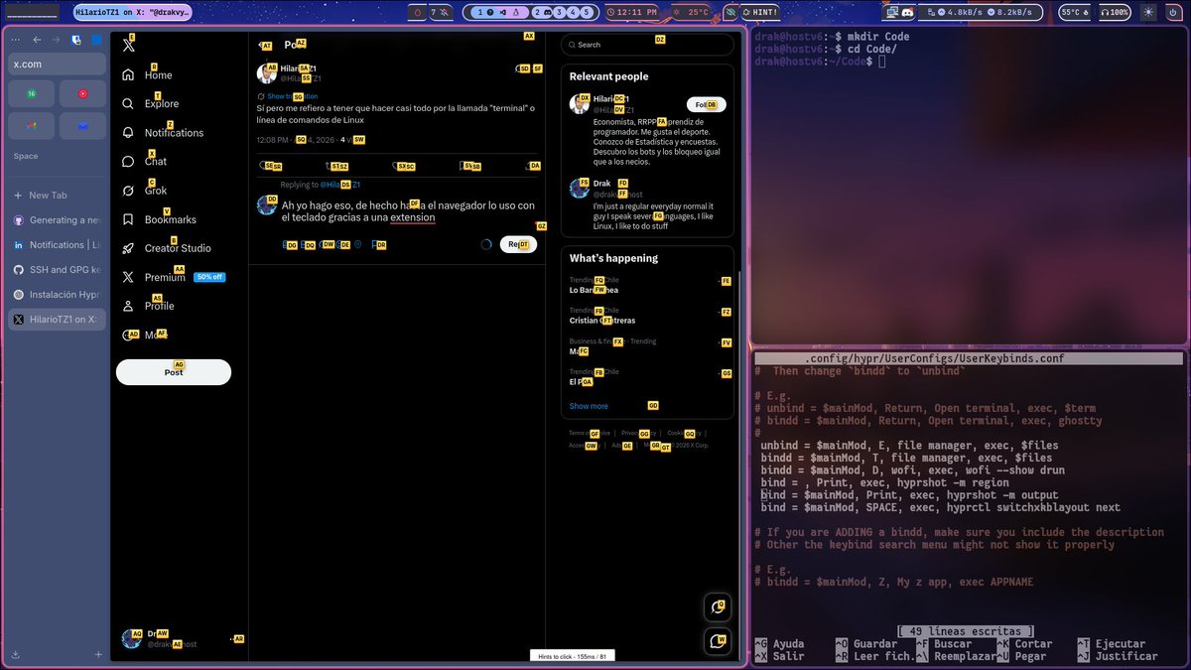
Task: Open the Gmail pinned tab tile
Action: click(x=32, y=126)
